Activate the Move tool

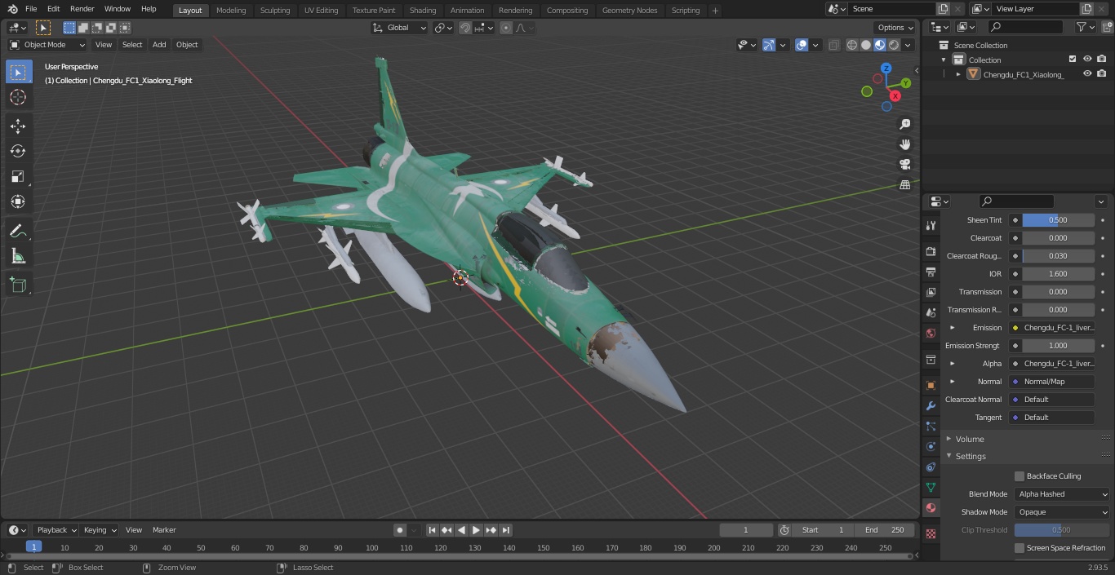[18, 126]
